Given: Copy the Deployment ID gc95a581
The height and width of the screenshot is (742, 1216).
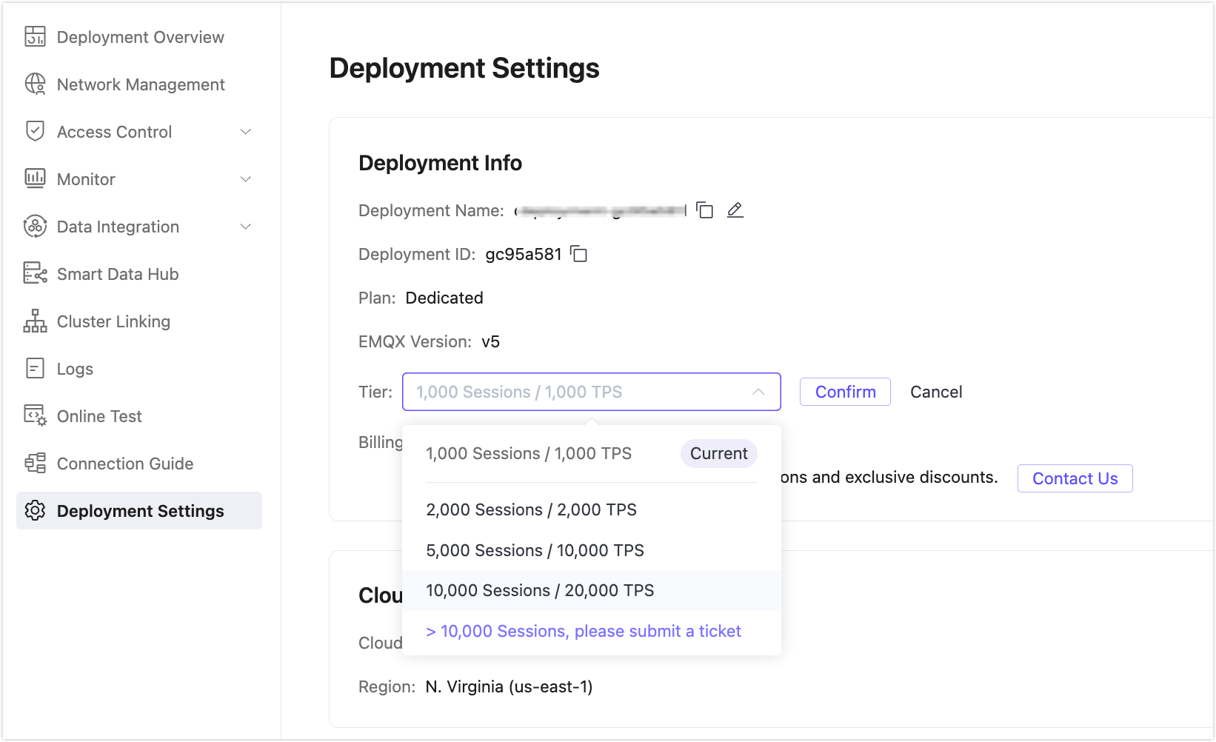Looking at the screenshot, I should 579,255.
